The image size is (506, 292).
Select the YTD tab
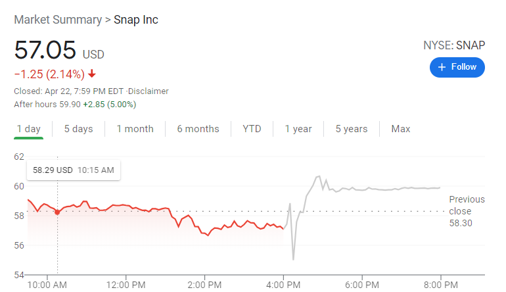coord(252,129)
